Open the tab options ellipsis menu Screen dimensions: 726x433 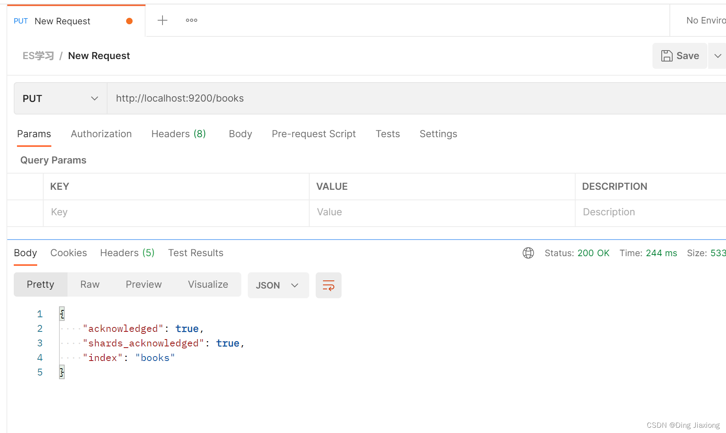tap(192, 20)
